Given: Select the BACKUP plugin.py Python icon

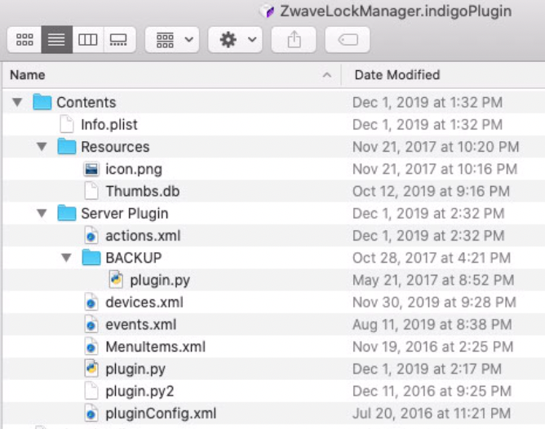Looking at the screenshot, I should click(x=116, y=280).
